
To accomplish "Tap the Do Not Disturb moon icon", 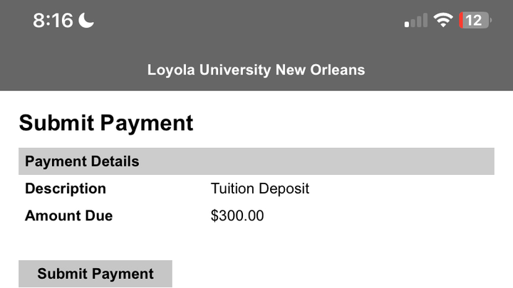I will point(86,20).
